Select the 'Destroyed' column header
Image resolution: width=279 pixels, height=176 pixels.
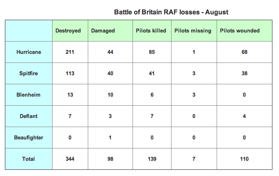[x=68, y=31]
